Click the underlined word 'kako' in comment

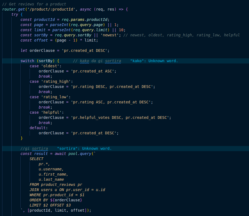click(x=84, y=61)
